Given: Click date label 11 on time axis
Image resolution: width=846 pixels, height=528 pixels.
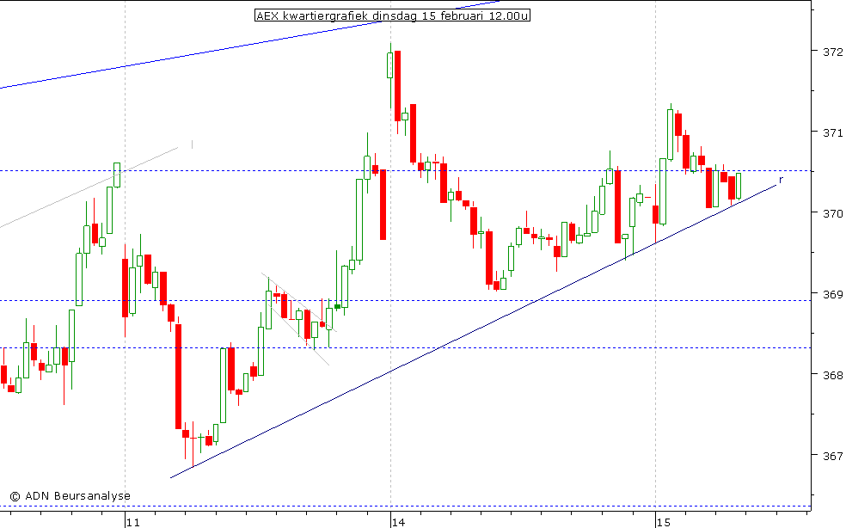Looking at the screenshot, I should coord(133,522).
